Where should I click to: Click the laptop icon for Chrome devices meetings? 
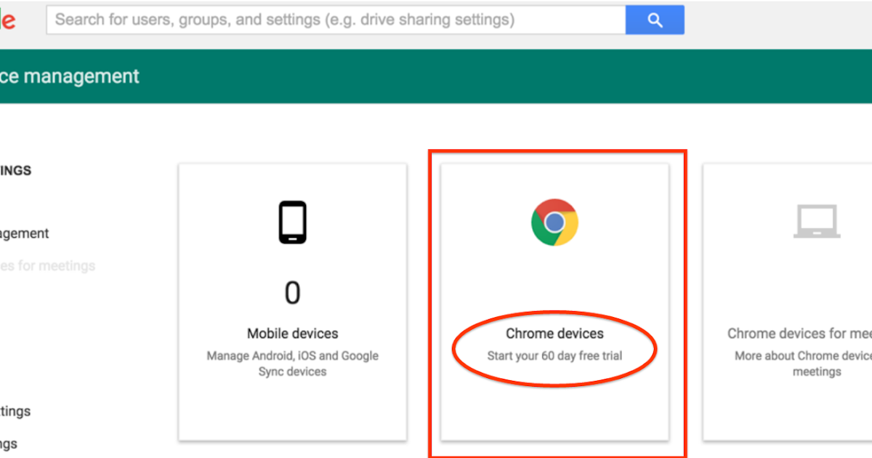[x=817, y=222]
